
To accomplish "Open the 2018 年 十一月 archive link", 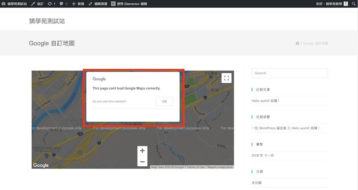I will [263, 155].
